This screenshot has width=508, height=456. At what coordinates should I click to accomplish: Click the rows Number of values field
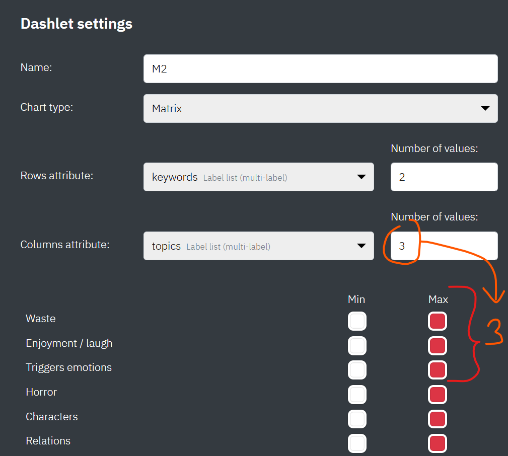click(444, 177)
